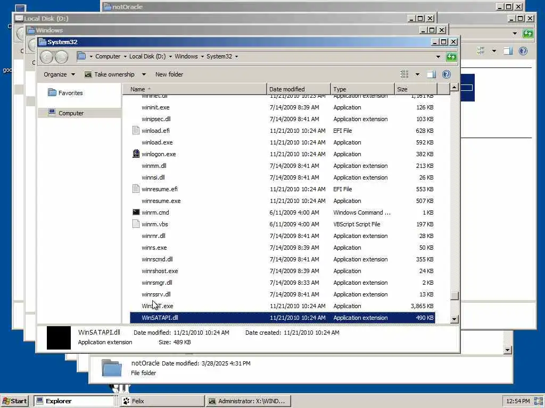Open the view dropdown arrow in the background window

tap(494, 51)
